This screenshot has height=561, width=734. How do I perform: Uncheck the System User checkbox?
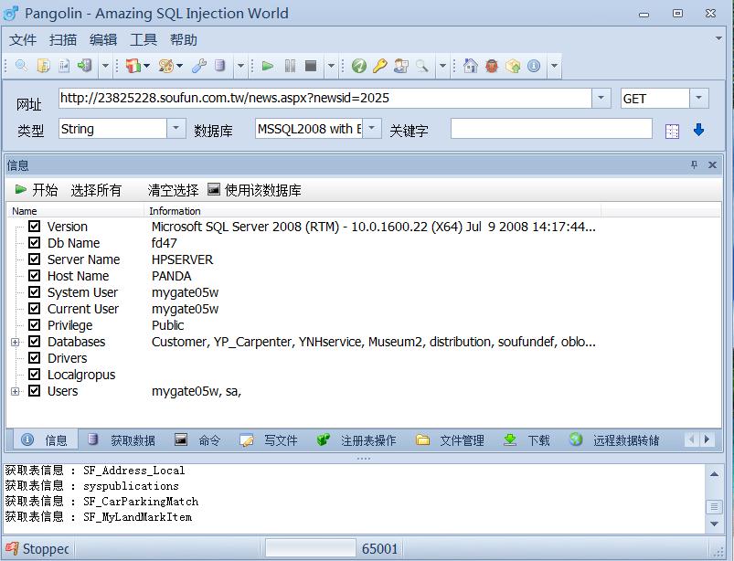click(x=34, y=292)
